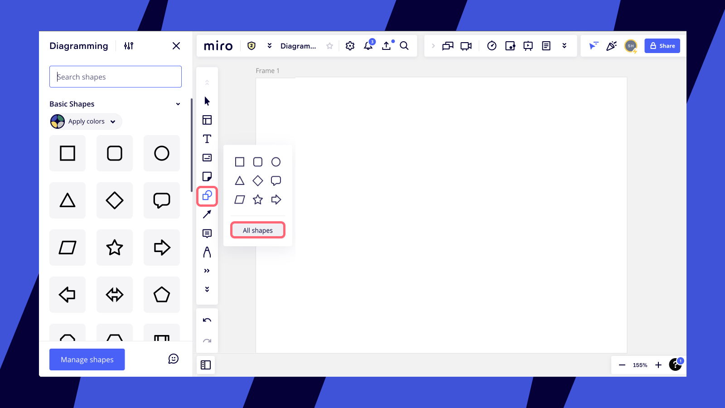Open the search tool in the top bar
Screen dimensions: 725x408
[404, 45]
